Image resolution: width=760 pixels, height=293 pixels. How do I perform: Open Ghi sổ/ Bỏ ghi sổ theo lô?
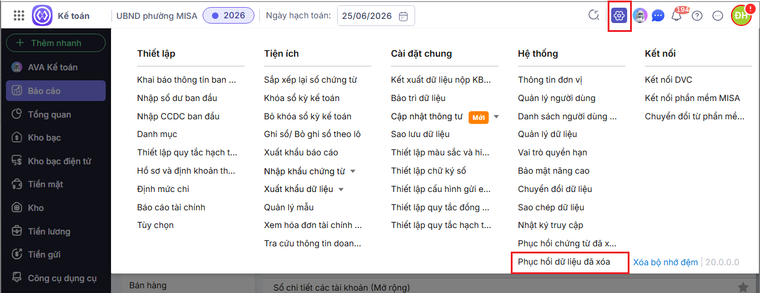coord(312,134)
